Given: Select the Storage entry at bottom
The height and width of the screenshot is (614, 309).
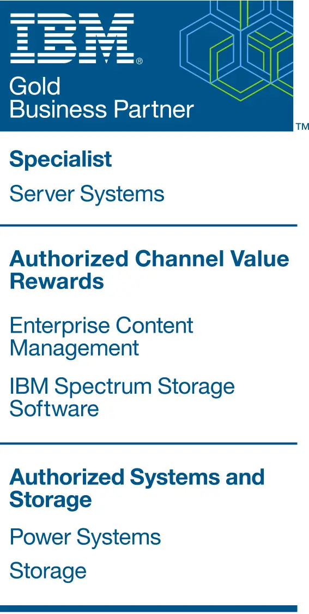Looking at the screenshot, I should click(48, 570).
